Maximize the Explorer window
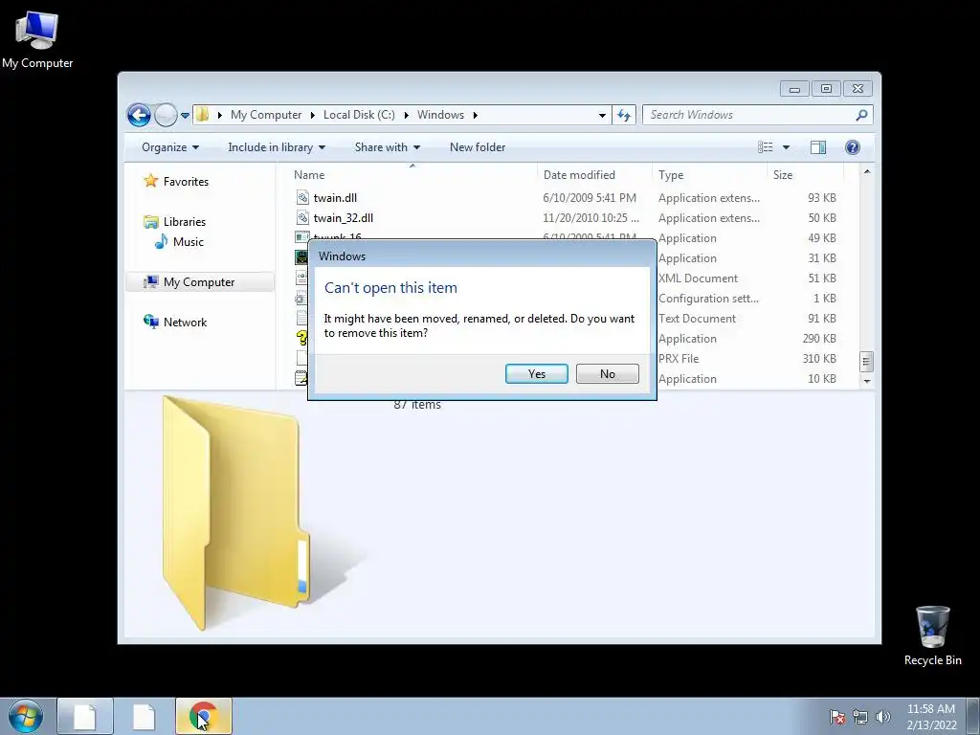This screenshot has height=735, width=980. (826, 89)
